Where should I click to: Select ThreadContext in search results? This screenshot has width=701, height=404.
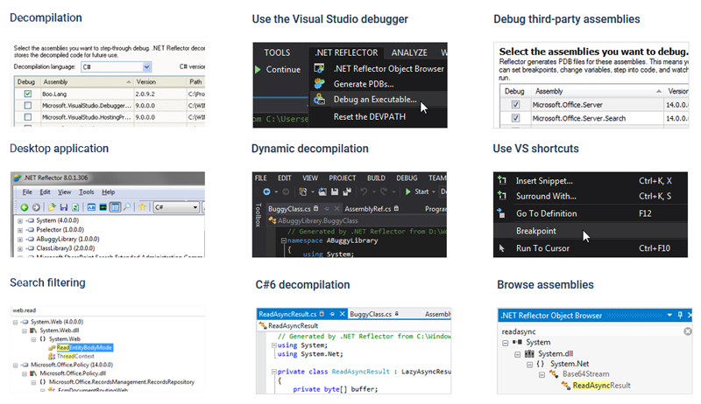pos(75,356)
